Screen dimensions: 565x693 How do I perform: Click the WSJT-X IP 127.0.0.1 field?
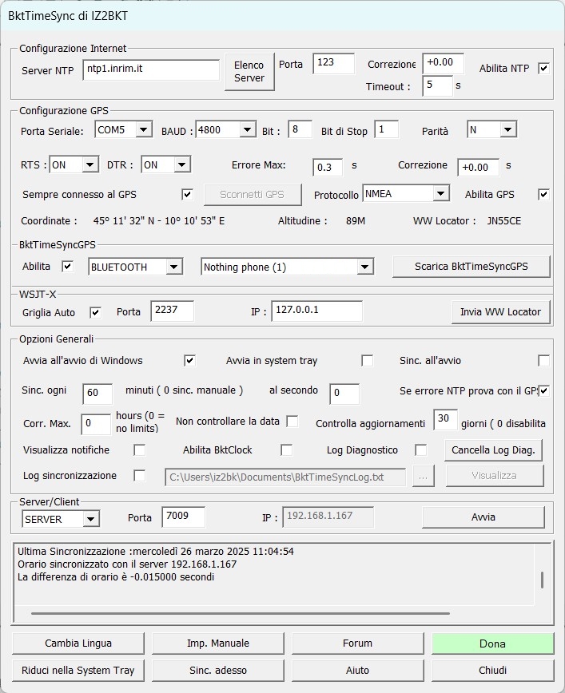click(x=316, y=311)
